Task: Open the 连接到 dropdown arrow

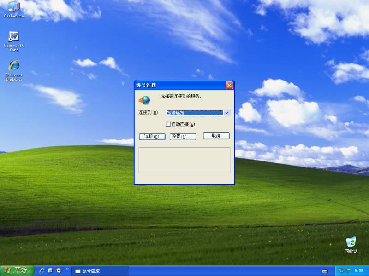Action: point(226,113)
